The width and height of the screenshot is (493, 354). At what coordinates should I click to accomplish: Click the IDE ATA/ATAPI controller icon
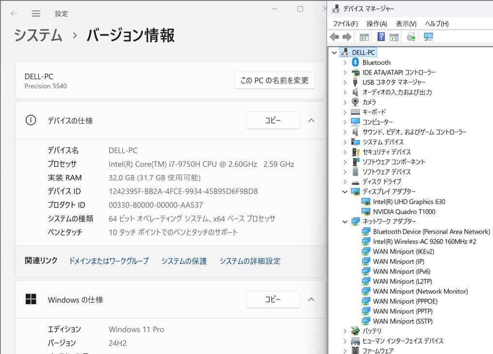pos(355,72)
